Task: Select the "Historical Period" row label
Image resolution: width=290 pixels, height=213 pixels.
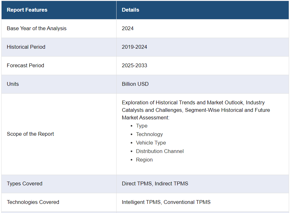Action: pyautogui.click(x=26, y=47)
